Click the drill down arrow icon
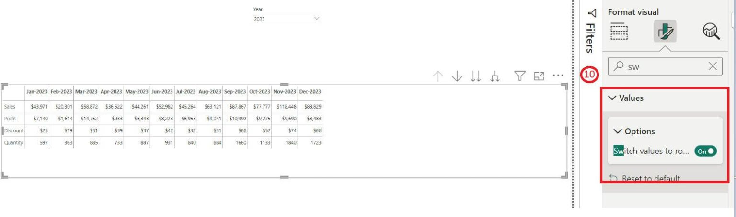The width and height of the screenshot is (736, 217). click(457, 76)
